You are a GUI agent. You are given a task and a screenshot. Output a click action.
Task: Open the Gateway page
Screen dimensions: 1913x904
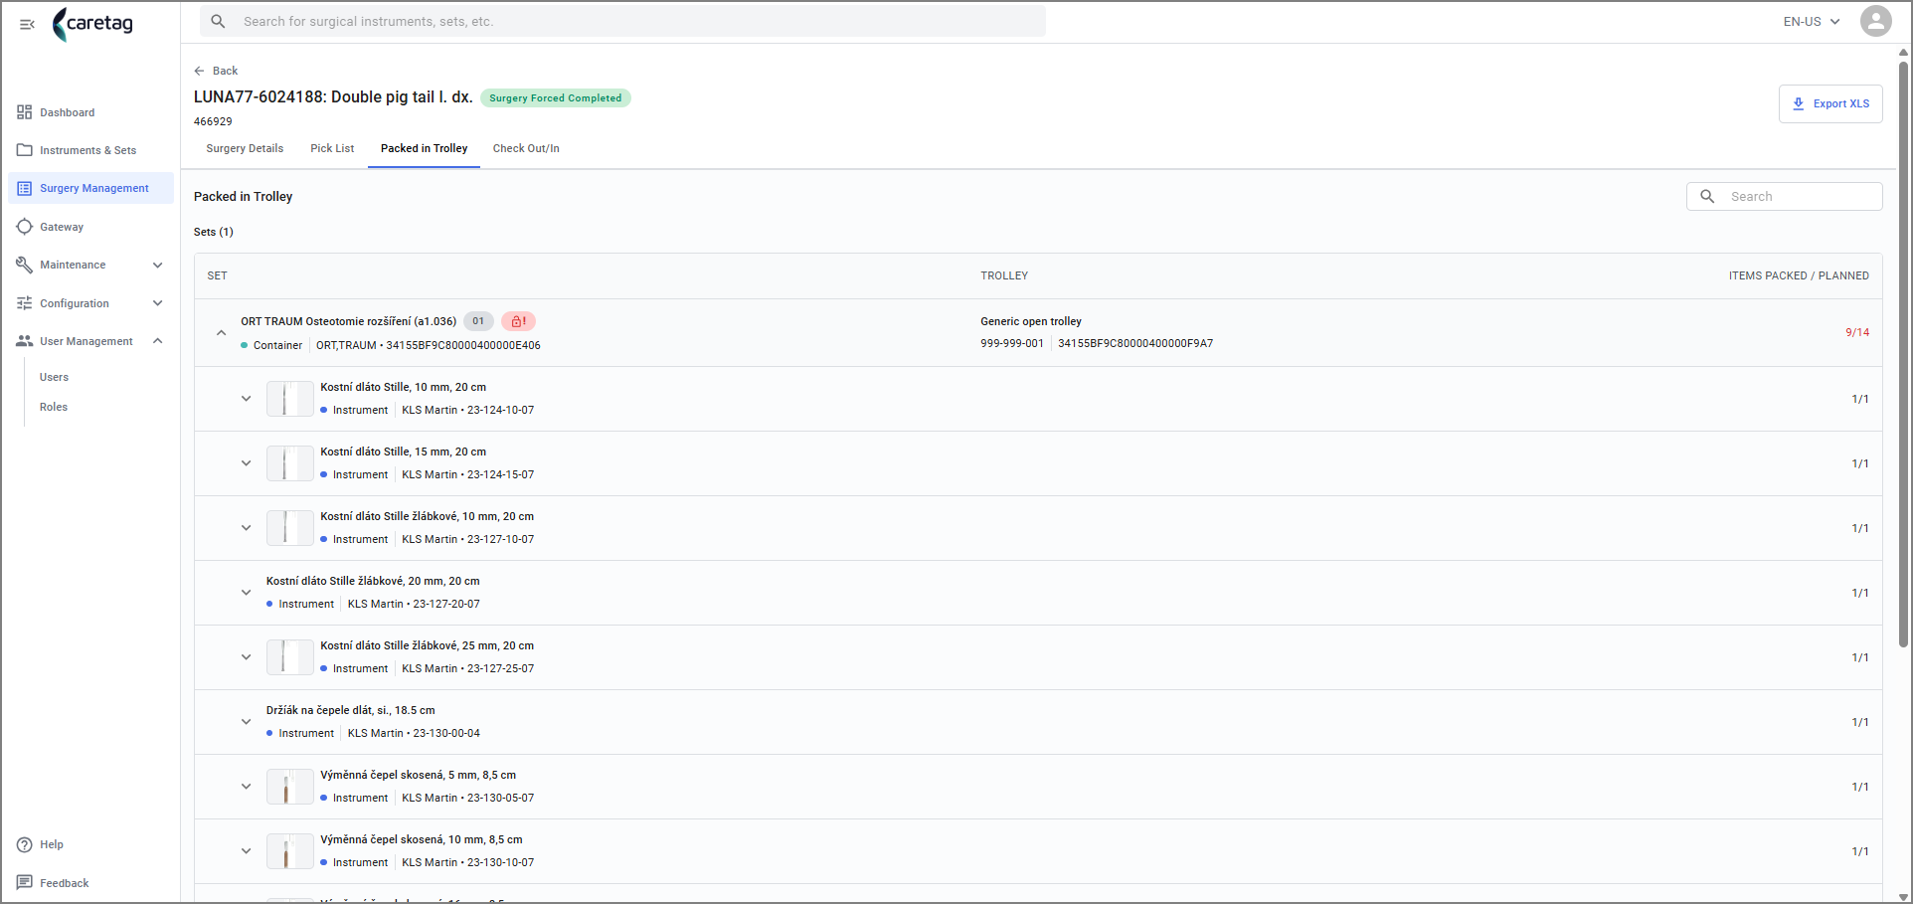tap(90, 227)
